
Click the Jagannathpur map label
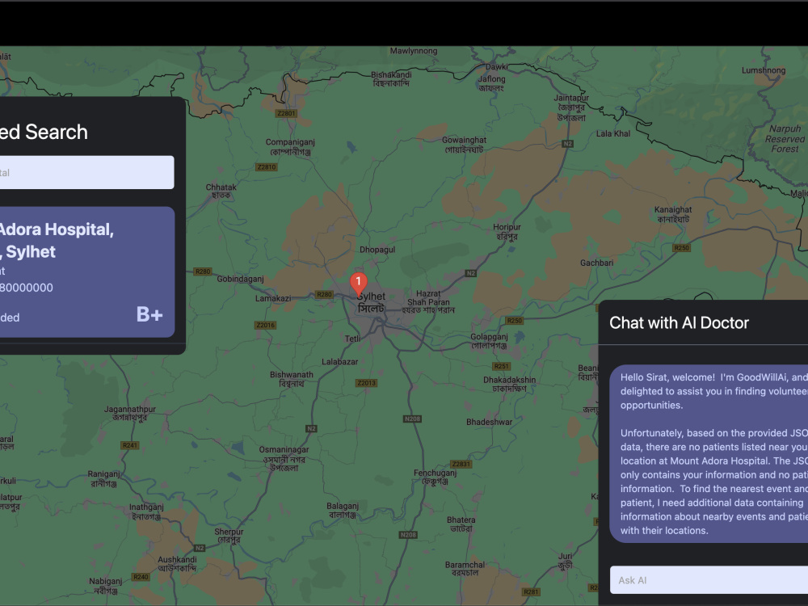(130, 413)
